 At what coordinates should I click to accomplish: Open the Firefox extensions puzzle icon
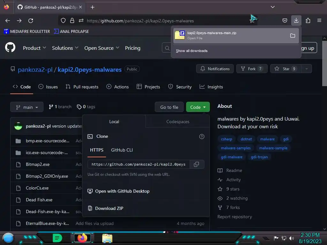(308, 20)
